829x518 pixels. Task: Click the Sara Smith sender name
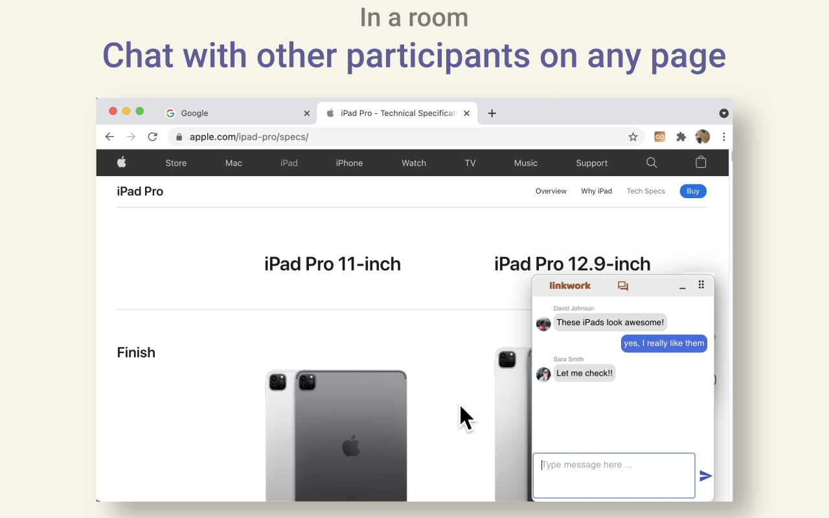(x=569, y=359)
